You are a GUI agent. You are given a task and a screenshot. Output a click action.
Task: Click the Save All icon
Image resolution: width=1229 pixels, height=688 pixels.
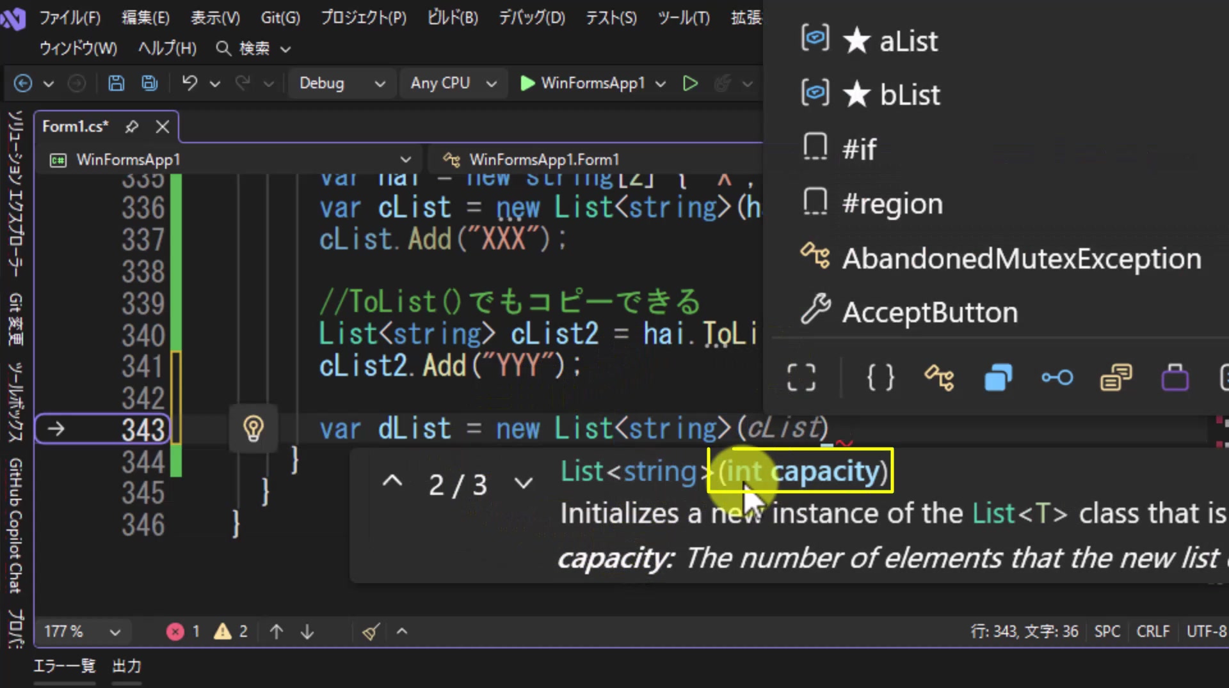[x=150, y=83]
